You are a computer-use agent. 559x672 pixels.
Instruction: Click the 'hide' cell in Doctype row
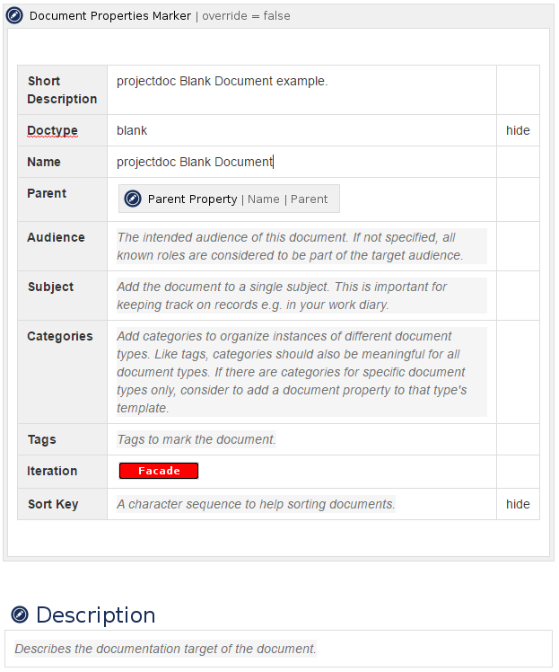point(518,130)
